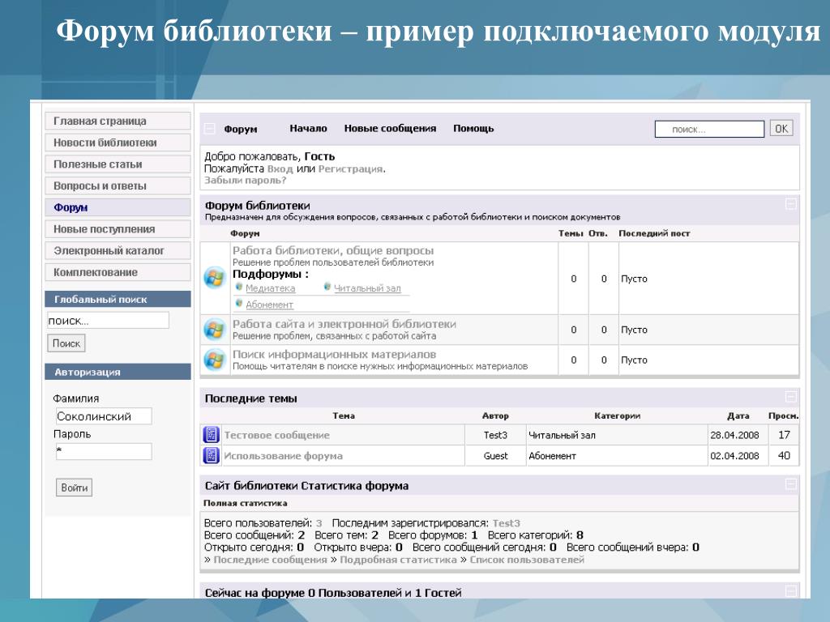Click the Последний пост column header
This screenshot has height=622, width=830.
pos(654,233)
